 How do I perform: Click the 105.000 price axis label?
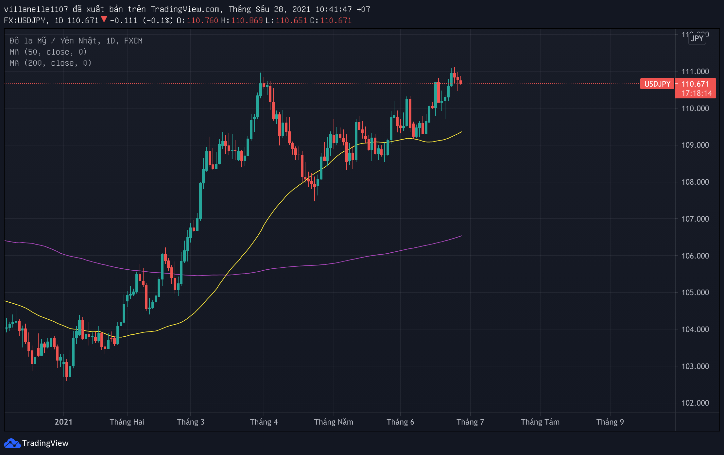point(695,293)
